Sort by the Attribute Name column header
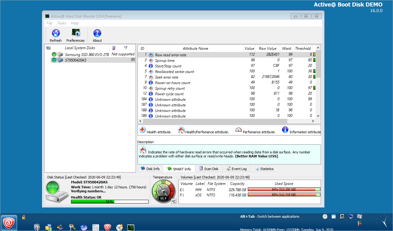Image resolution: width=393 pixels, height=231 pixels. pyautogui.click(x=196, y=48)
